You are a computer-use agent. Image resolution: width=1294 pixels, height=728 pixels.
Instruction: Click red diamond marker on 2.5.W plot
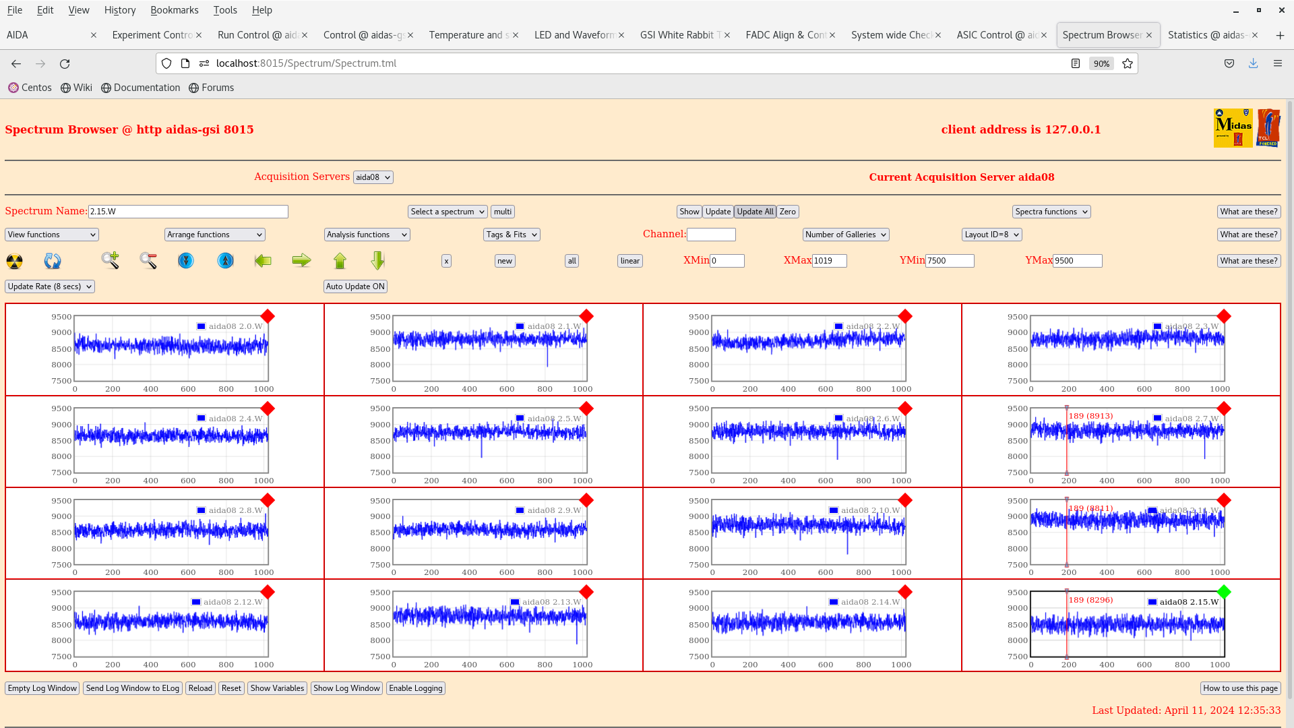pyautogui.click(x=586, y=408)
